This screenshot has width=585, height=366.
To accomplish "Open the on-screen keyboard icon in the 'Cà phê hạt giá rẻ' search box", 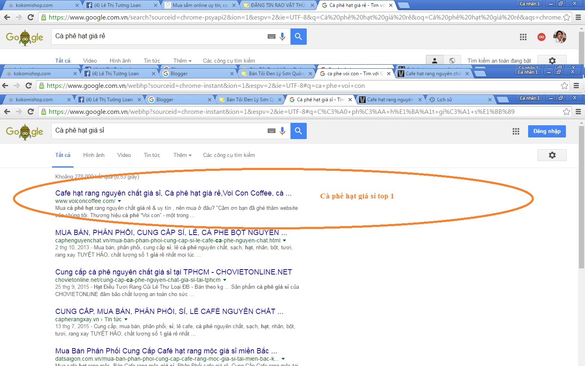I will coord(272,37).
